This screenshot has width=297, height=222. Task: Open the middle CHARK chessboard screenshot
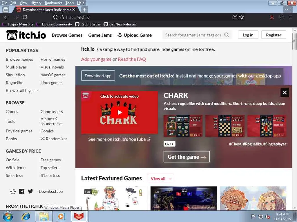pyautogui.click(x=225, y=126)
